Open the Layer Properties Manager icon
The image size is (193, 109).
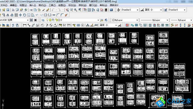(x=43, y=20)
